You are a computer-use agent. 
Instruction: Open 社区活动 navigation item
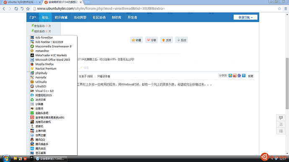point(99,17)
